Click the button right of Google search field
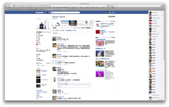 163,6
